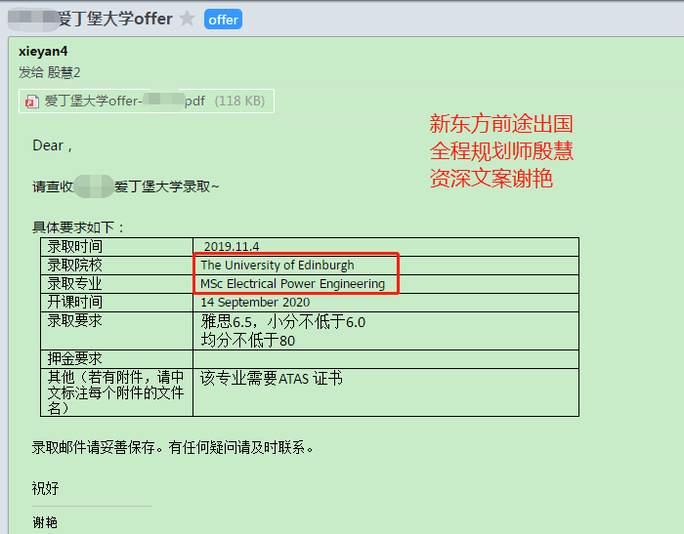
Task: Select The University of Edinburgh cell
Action: [386, 265]
